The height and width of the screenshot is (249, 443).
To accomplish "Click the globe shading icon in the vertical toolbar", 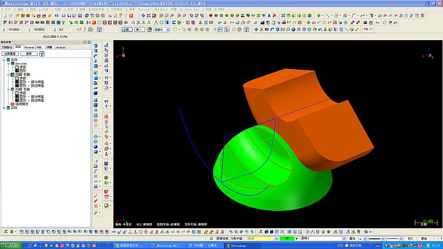I will (x=96, y=136).
